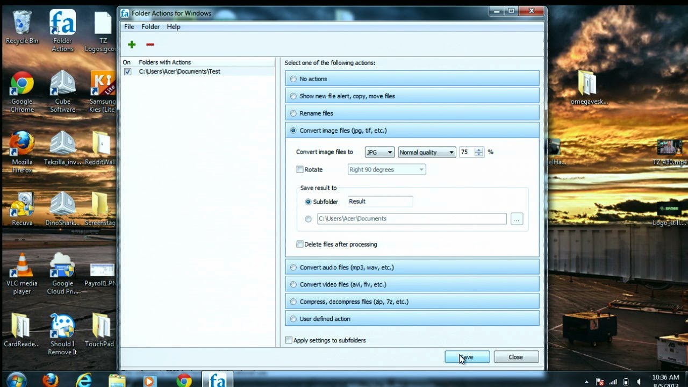
Task: Select Show new file alert, copy, move files
Action: click(x=293, y=96)
